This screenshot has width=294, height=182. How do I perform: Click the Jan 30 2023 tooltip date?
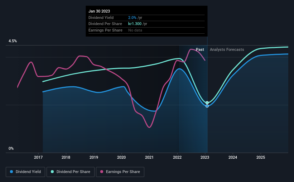(x=99, y=11)
